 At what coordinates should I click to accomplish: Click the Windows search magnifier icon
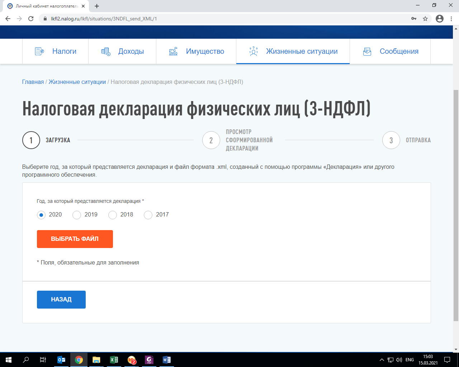pos(24,359)
